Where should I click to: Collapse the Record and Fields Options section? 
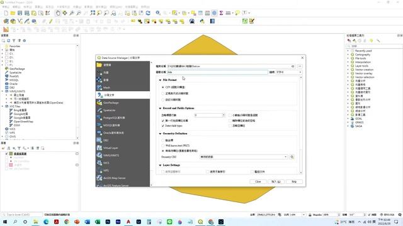coord(160,108)
